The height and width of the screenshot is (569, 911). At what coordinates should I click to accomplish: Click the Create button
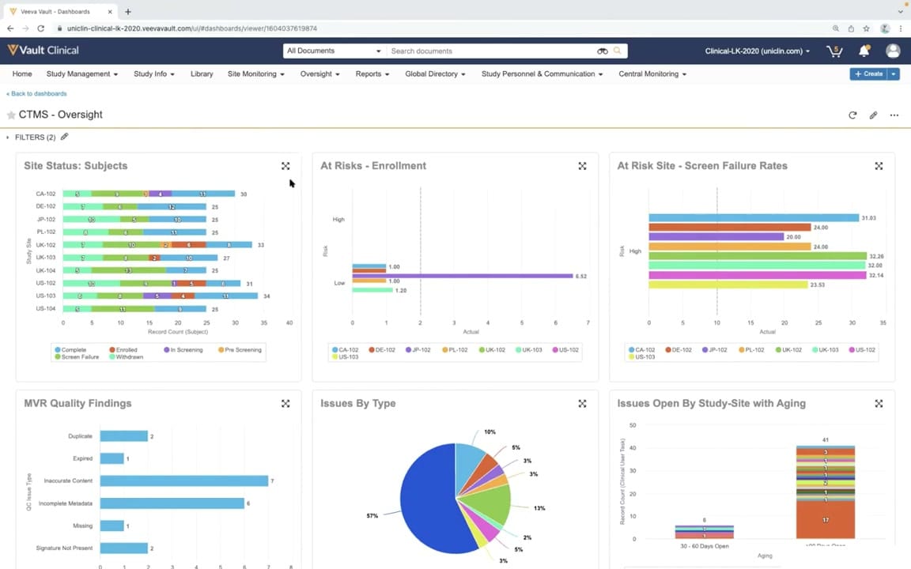pyautogui.click(x=868, y=73)
